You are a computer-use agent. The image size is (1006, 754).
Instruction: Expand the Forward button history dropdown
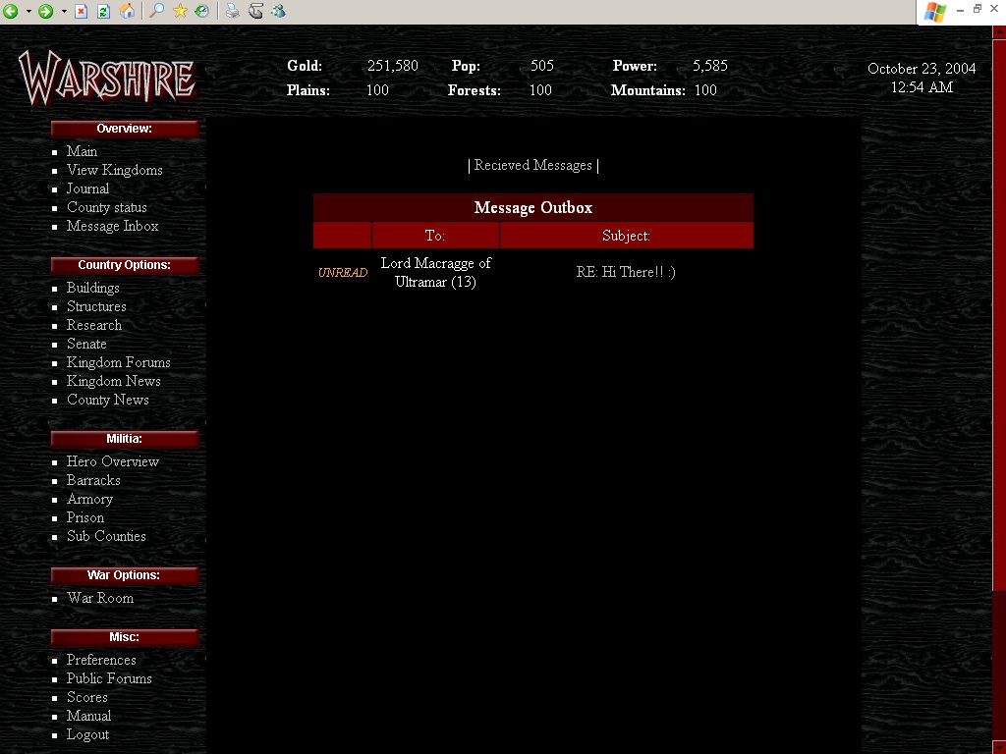(x=64, y=12)
